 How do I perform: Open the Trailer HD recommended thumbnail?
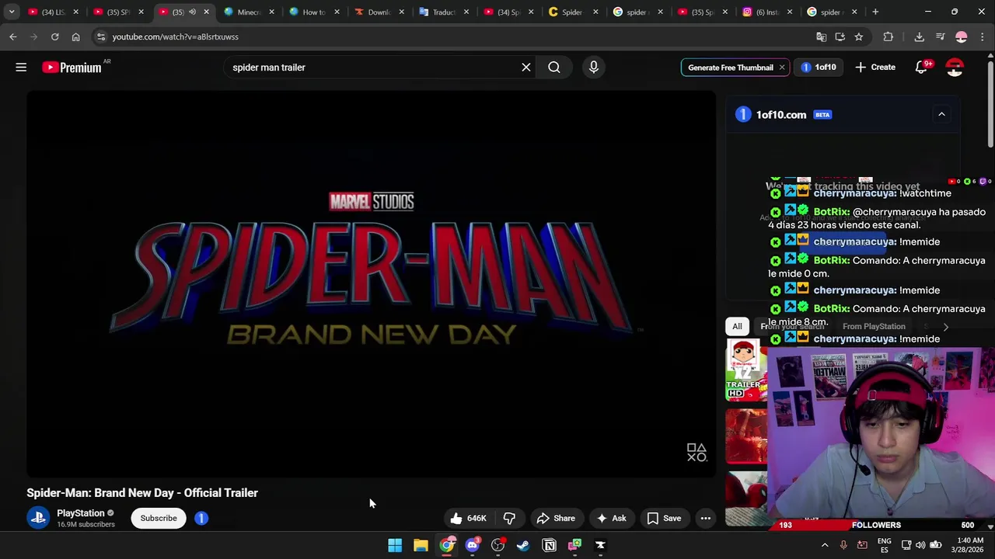click(746, 370)
